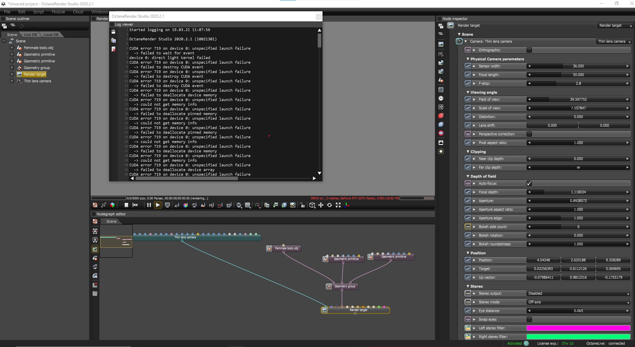Click the viewport resolution lock icon
This screenshot has height=347, width=635.
tap(302, 205)
